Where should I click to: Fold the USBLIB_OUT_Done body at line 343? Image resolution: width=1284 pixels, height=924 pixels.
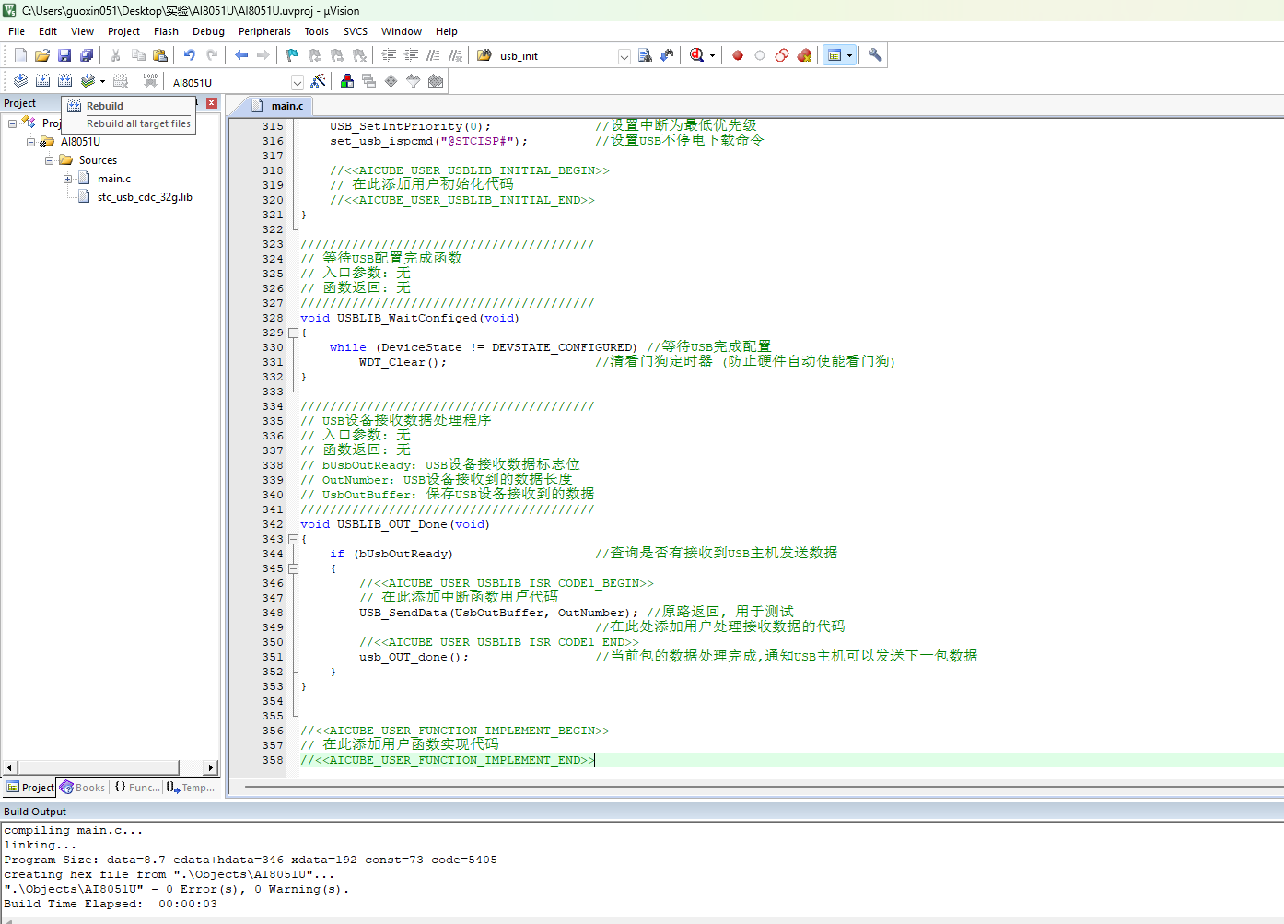pos(293,539)
